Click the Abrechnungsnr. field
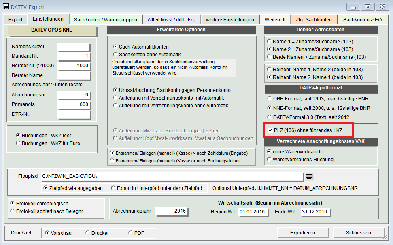393x245 pixels. click(73, 95)
